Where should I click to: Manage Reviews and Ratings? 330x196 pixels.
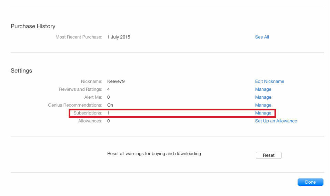(x=263, y=89)
